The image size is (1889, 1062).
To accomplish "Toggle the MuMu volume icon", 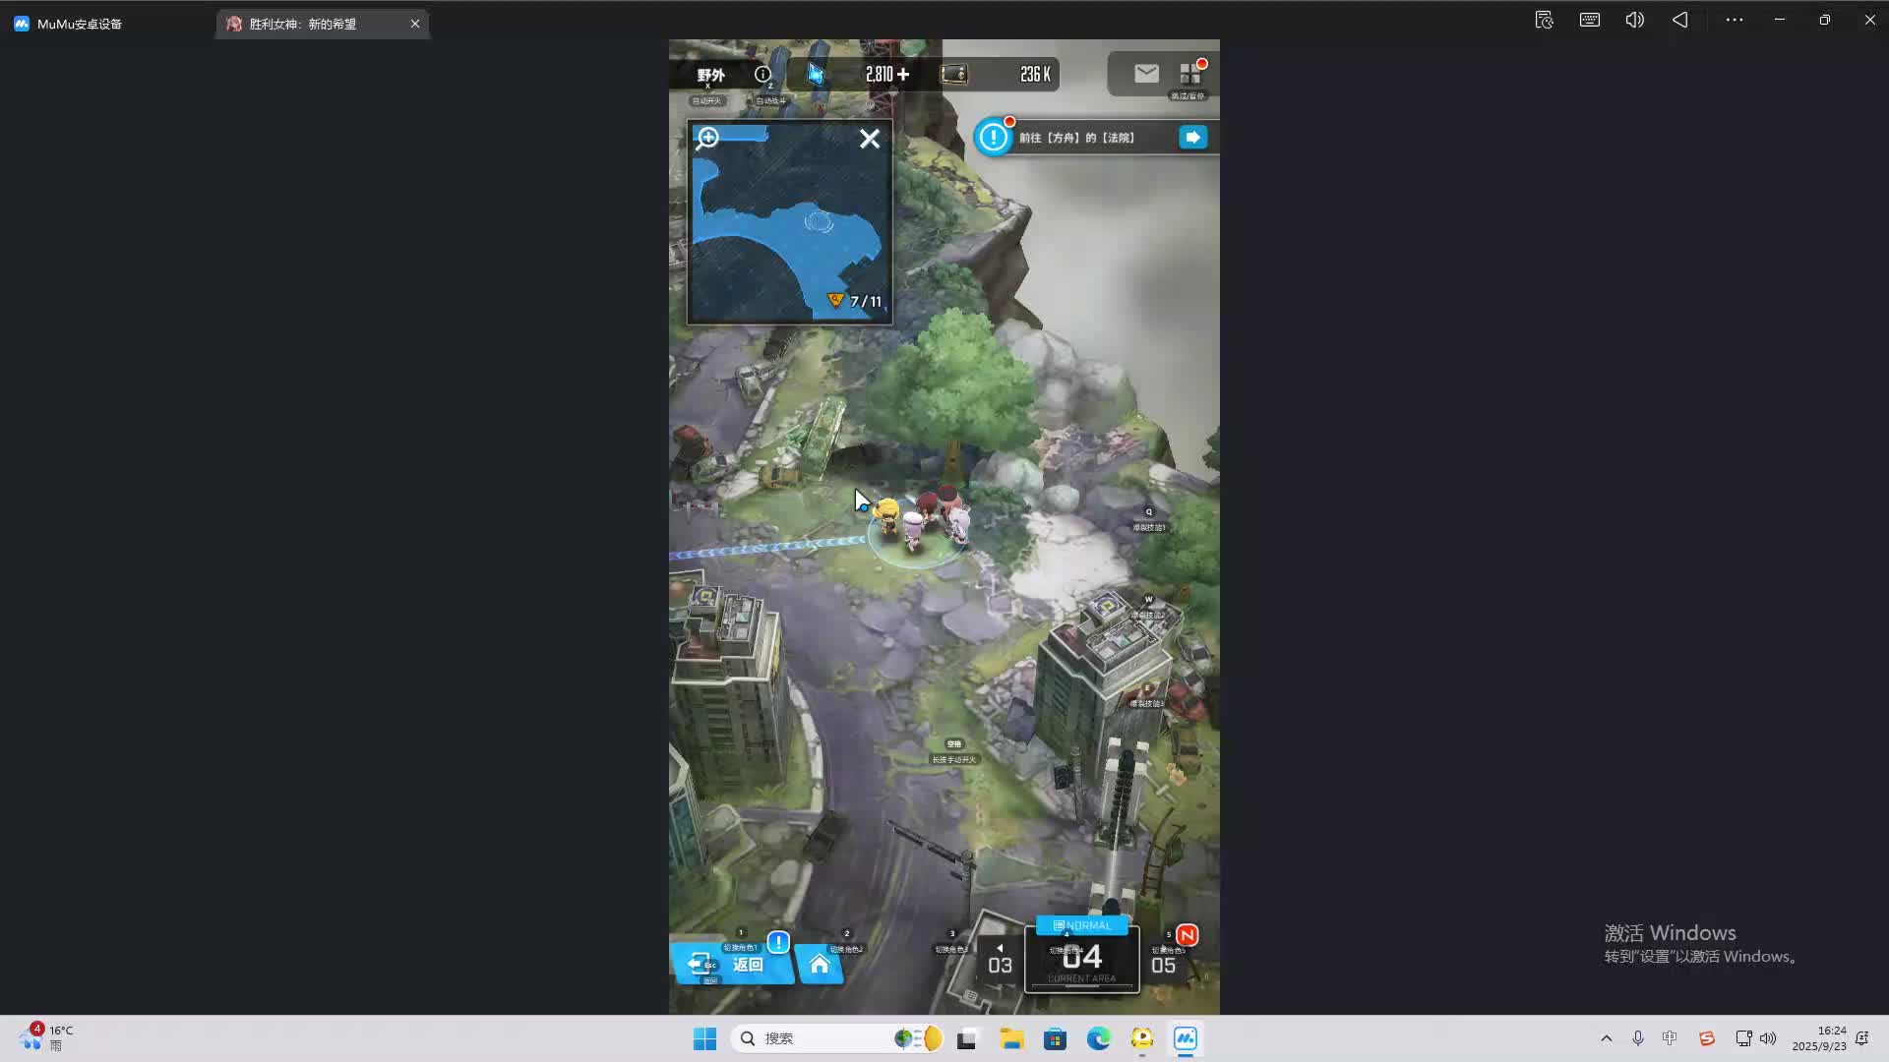I will tap(1634, 20).
